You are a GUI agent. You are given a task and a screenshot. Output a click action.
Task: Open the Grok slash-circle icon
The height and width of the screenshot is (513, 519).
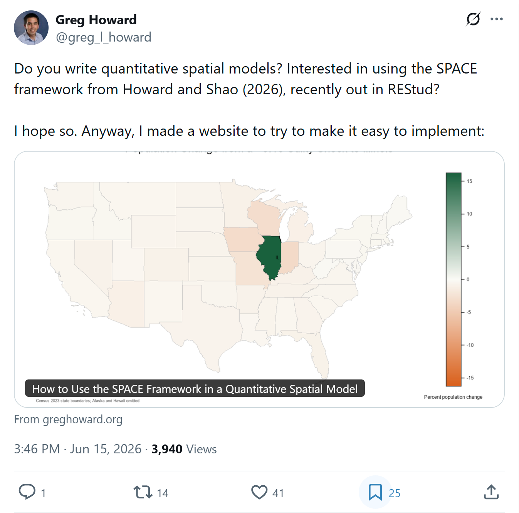pyautogui.click(x=473, y=19)
